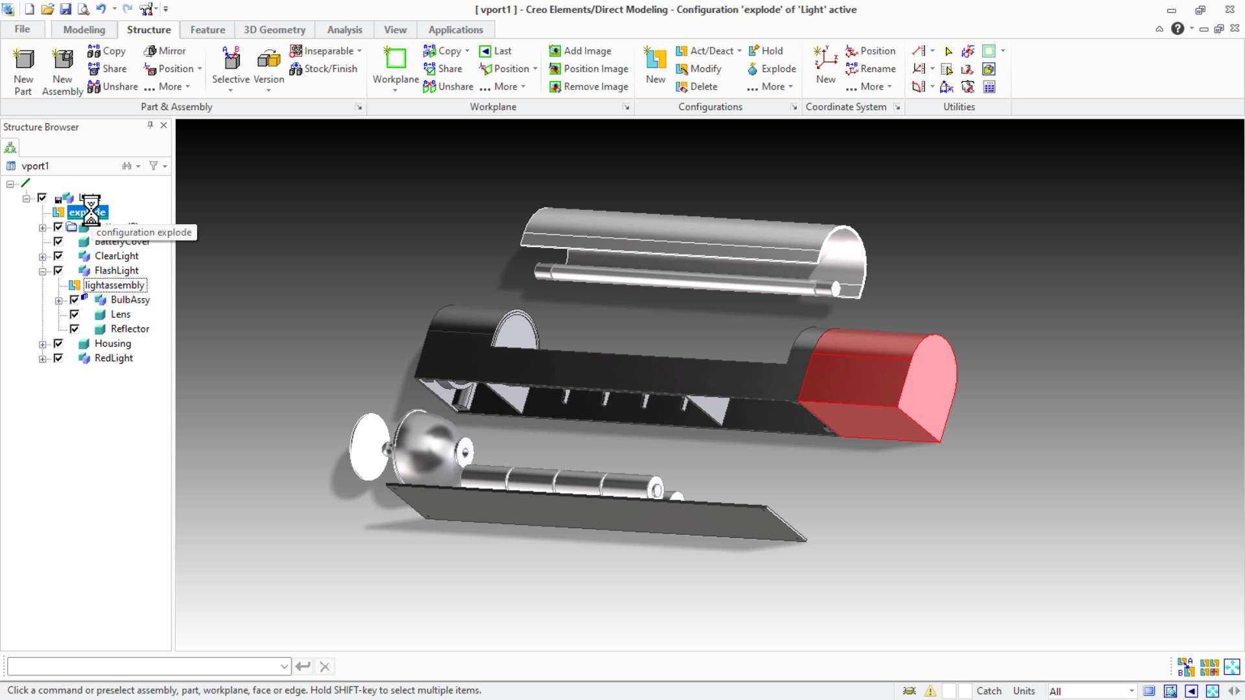Image resolution: width=1245 pixels, height=700 pixels.
Task: Select lightassembly in the structure tree
Action: coord(115,285)
